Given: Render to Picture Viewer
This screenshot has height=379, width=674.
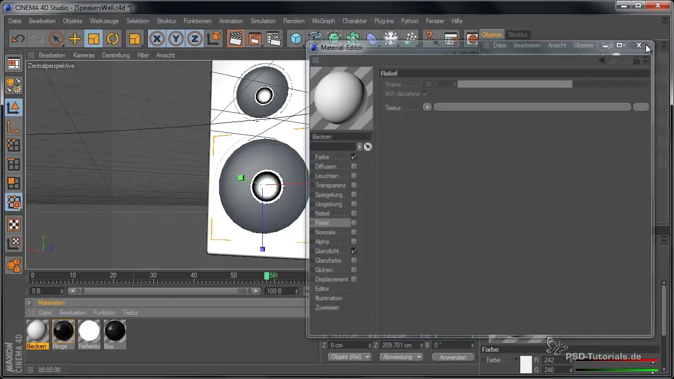Looking at the screenshot, I should pyautogui.click(x=255, y=38).
